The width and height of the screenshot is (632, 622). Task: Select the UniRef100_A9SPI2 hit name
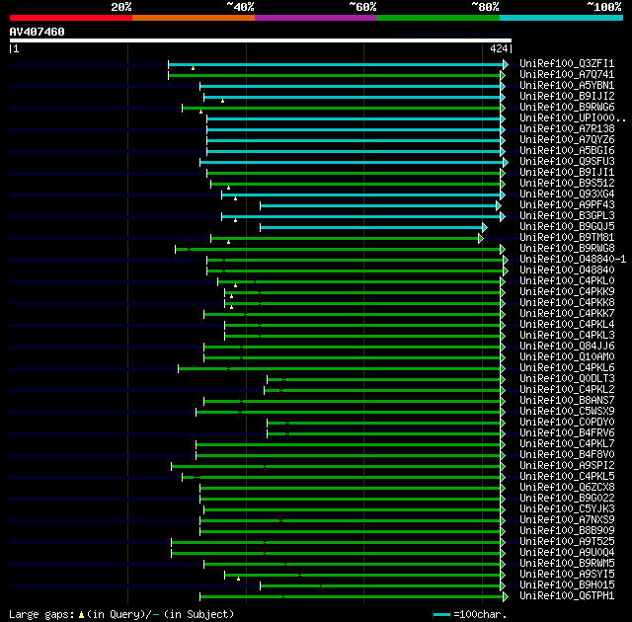[x=567, y=466]
